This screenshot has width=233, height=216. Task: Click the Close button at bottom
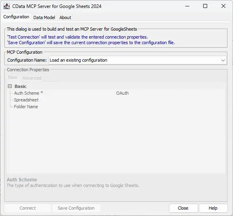[183, 208]
